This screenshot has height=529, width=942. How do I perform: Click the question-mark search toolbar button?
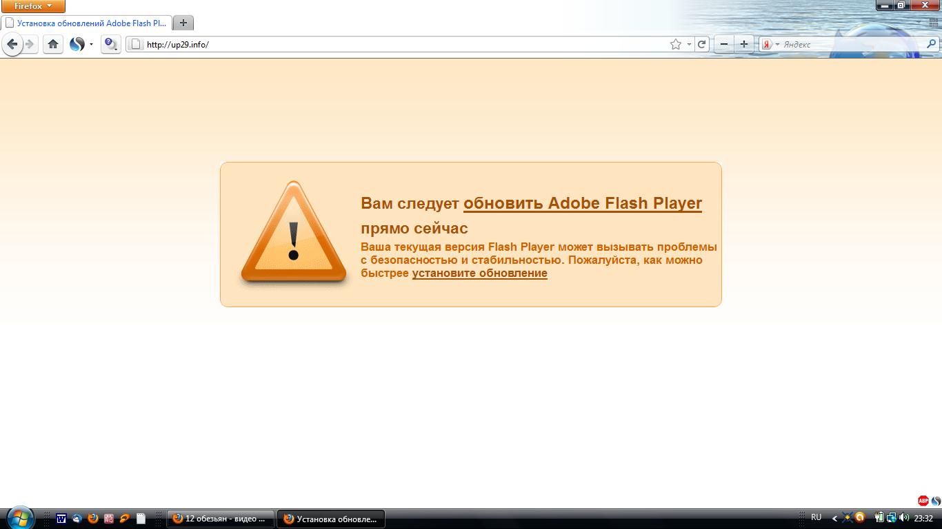110,44
